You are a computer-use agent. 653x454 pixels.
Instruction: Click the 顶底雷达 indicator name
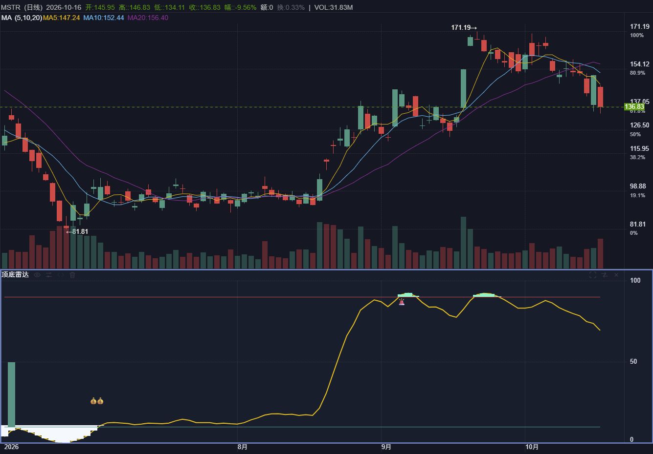tap(15, 275)
